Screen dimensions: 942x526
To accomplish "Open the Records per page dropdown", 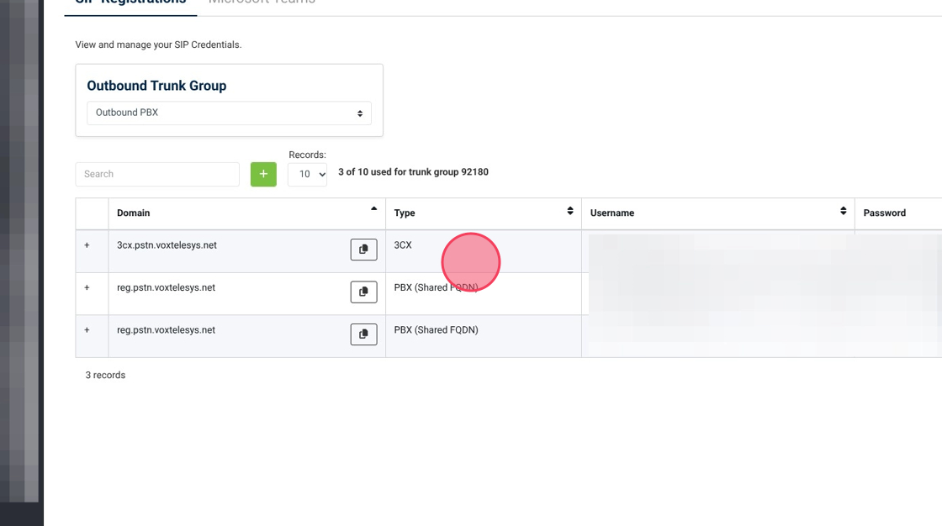I will coord(307,174).
